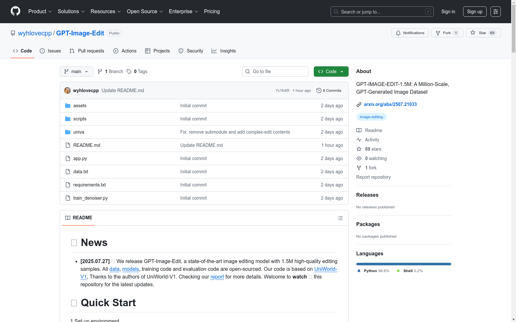Click the Sign up button
This screenshot has width=516, height=322.
(475, 12)
